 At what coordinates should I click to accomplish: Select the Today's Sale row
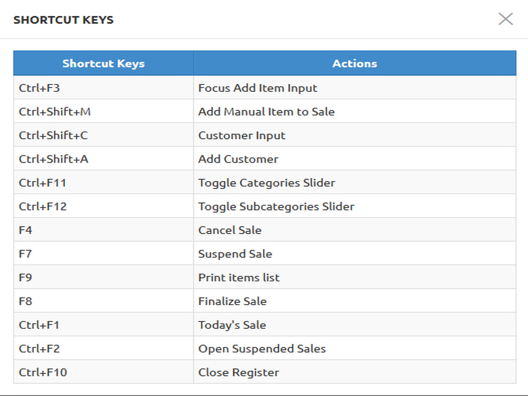pos(265,324)
